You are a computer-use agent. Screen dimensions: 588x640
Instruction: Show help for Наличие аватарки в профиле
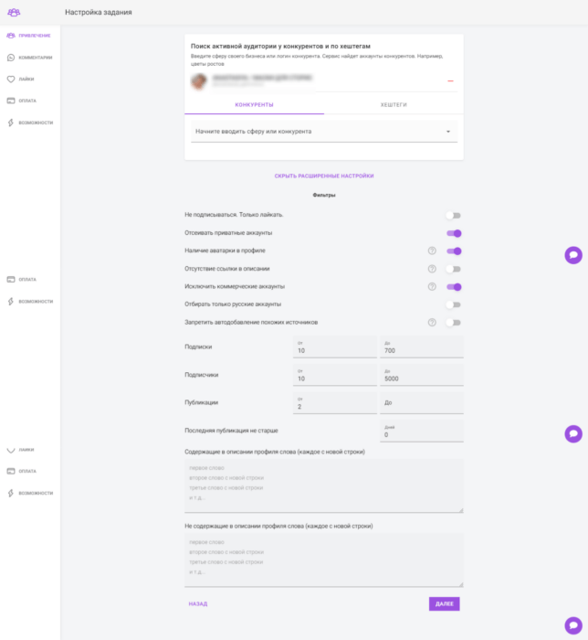(x=432, y=251)
